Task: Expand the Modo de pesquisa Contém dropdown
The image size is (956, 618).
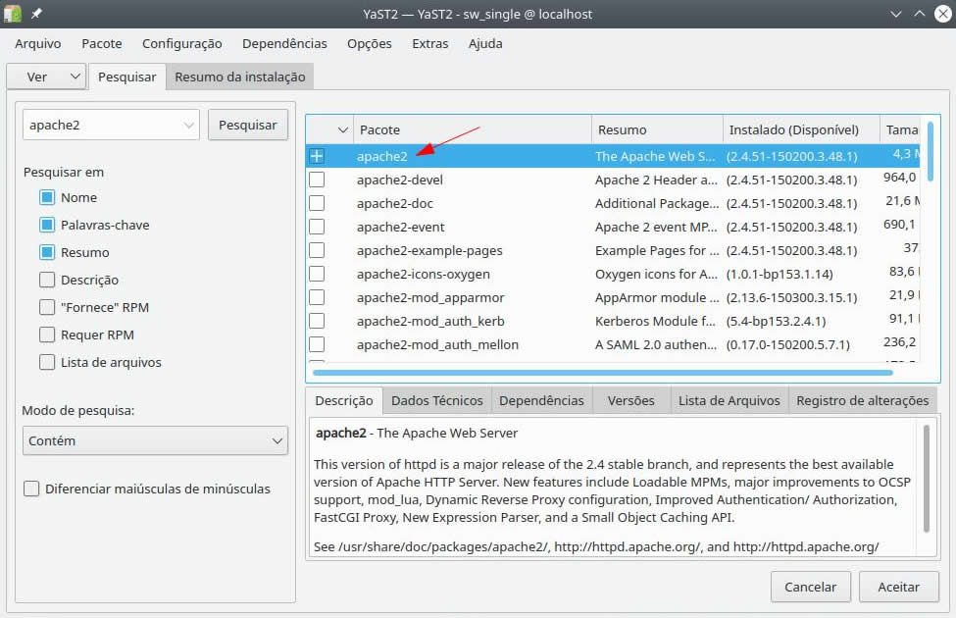Action: 155,441
